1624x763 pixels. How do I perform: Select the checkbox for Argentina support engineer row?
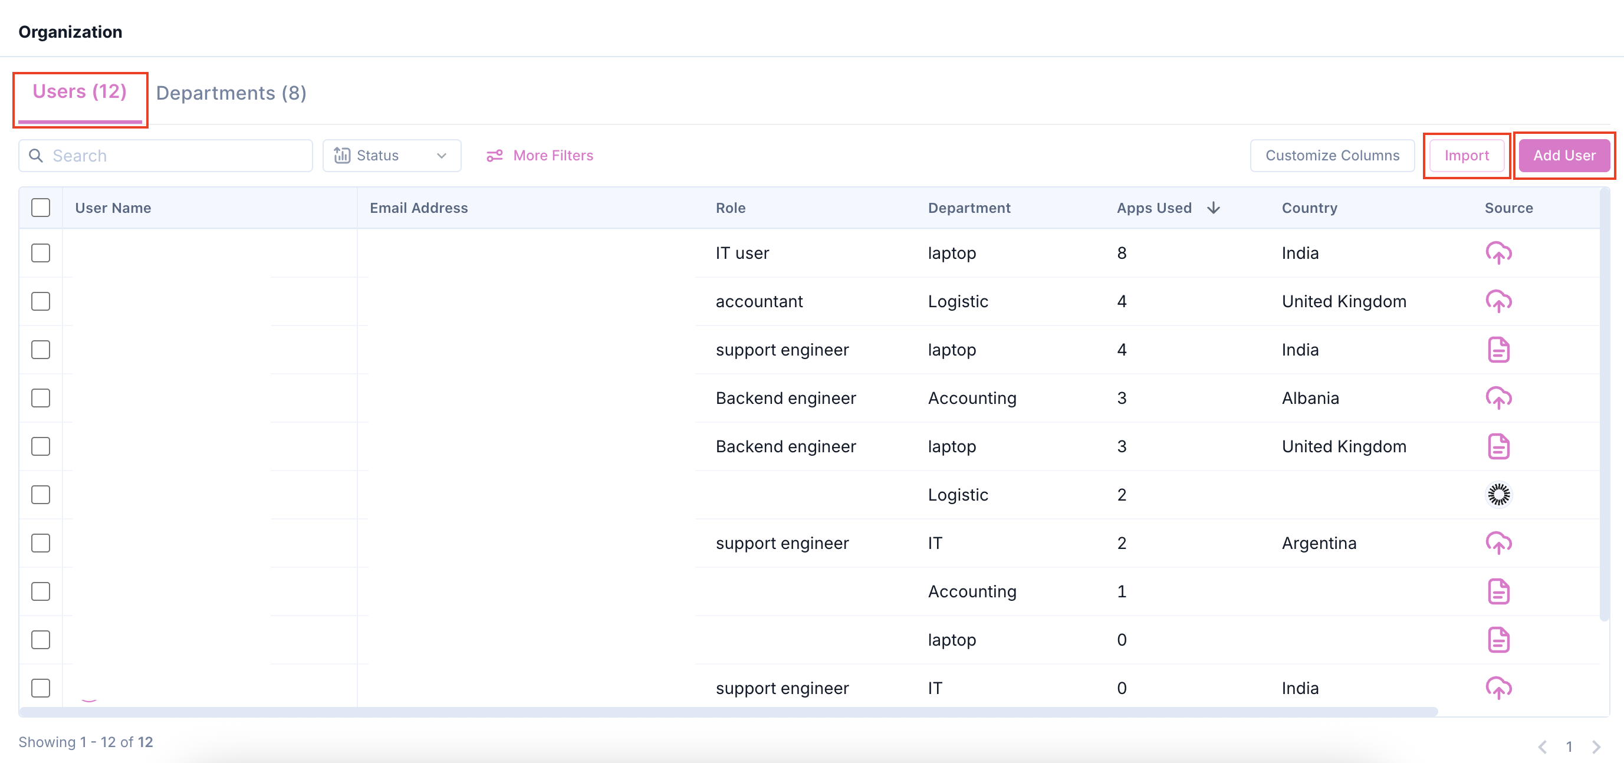coord(41,543)
